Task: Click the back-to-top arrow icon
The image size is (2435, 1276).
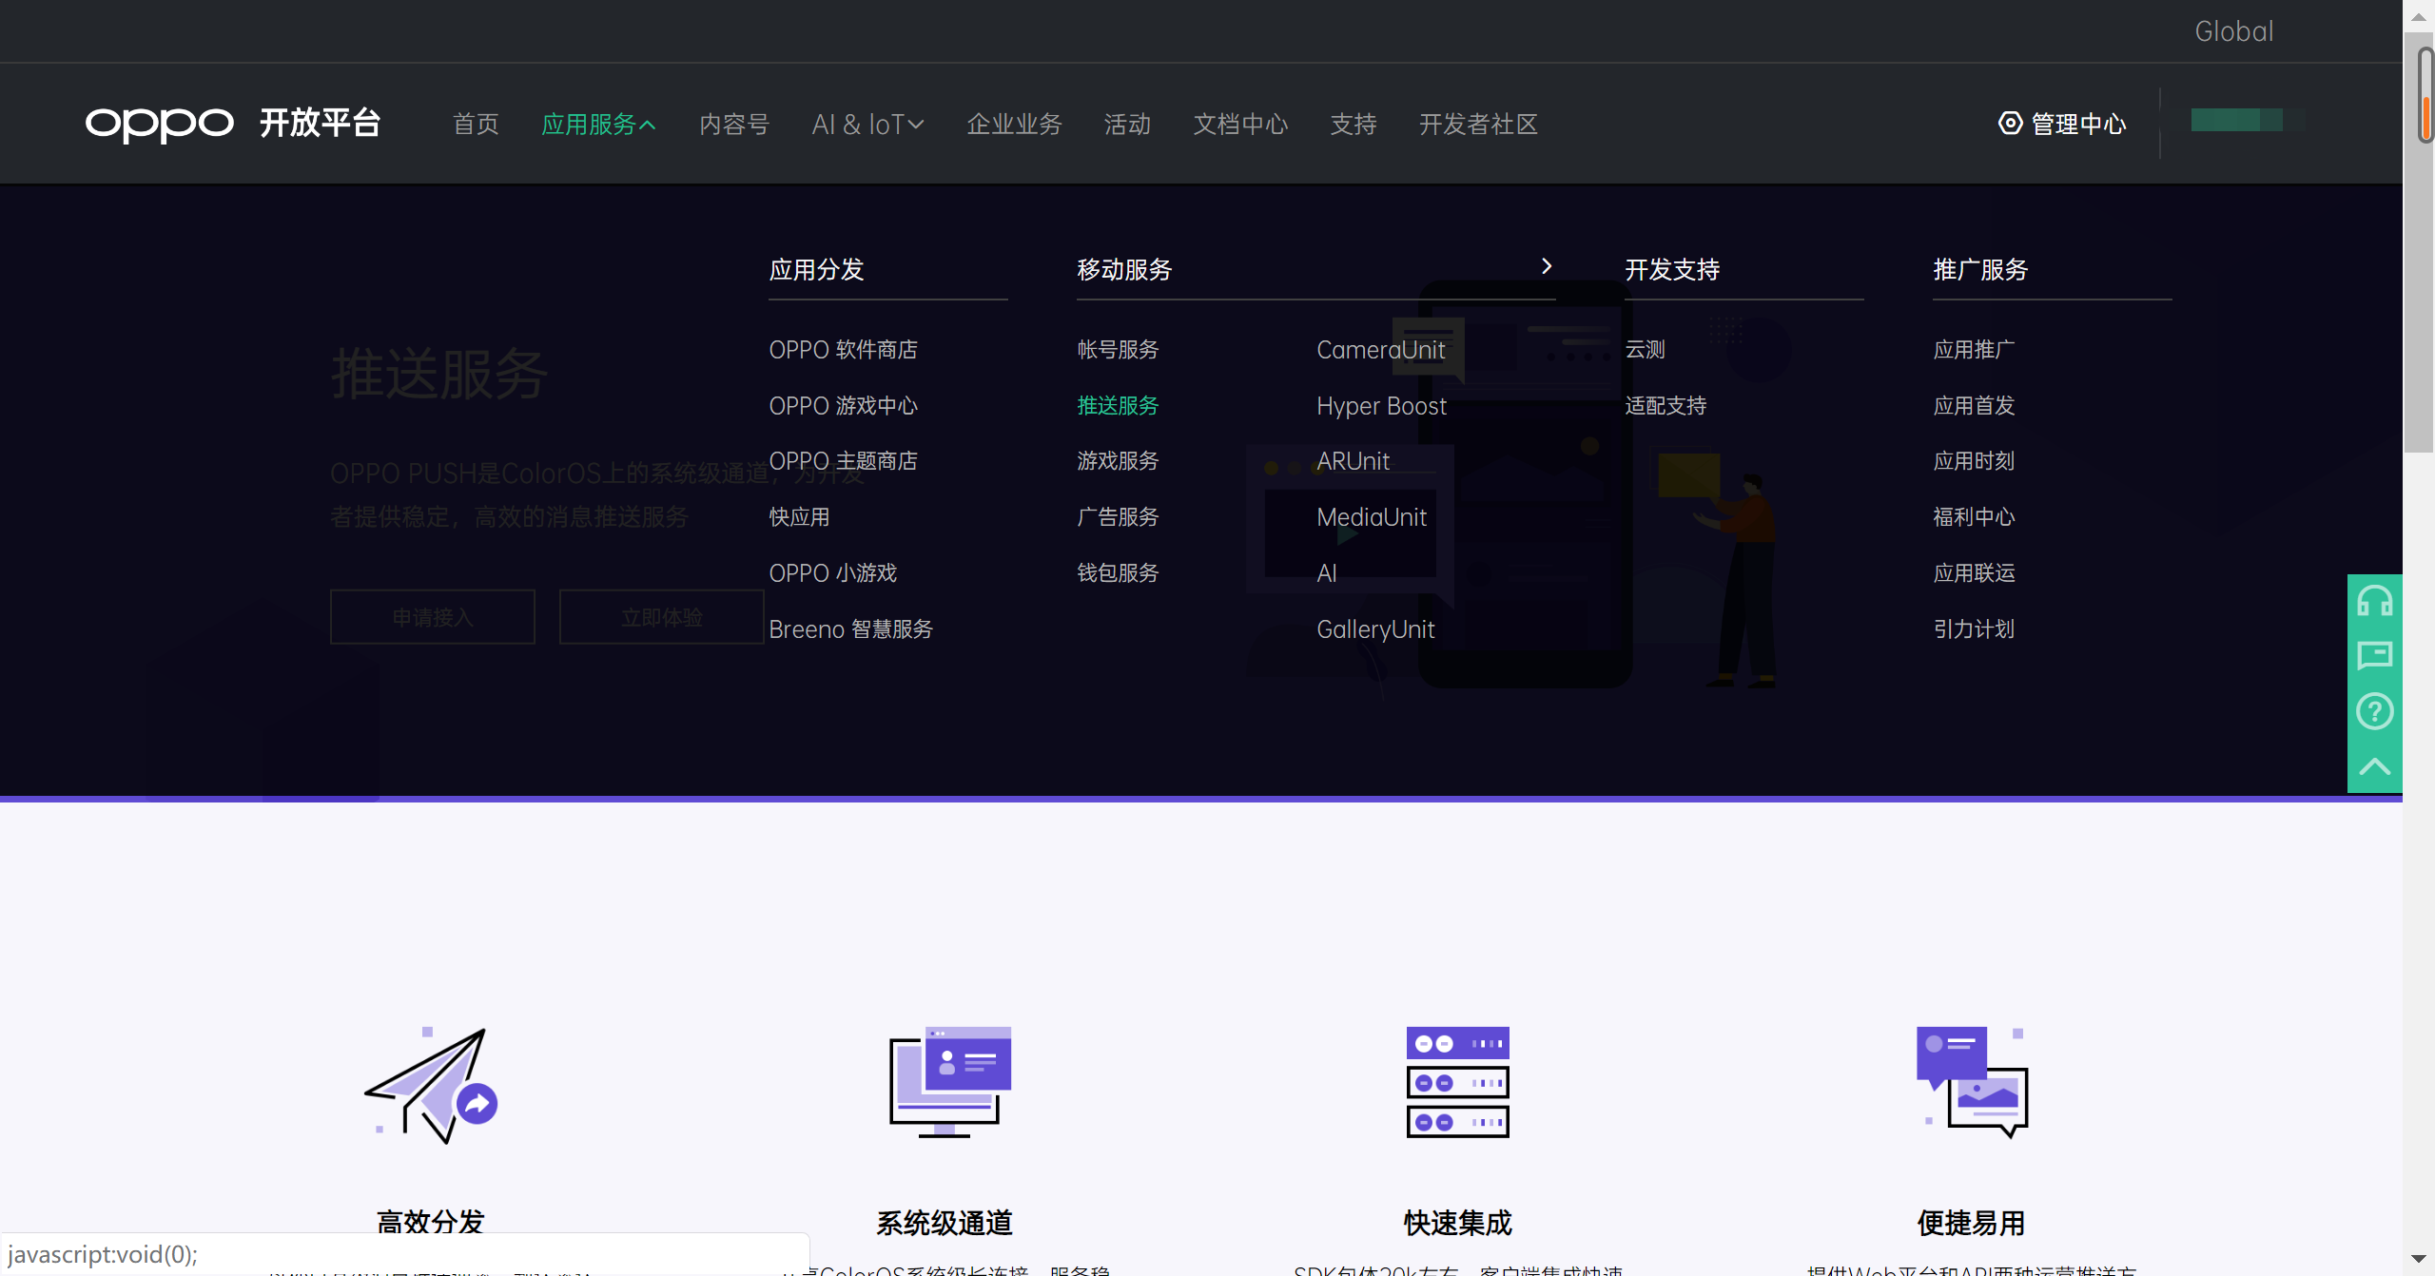Action: click(x=2374, y=766)
